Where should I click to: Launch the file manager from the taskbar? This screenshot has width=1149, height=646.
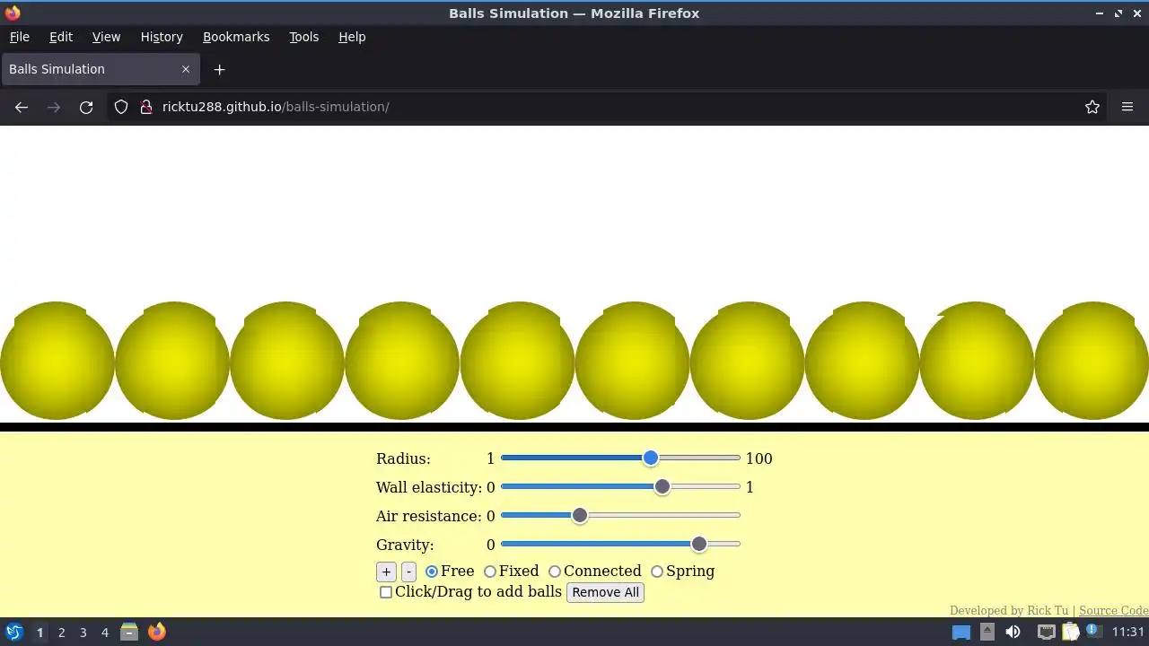pyautogui.click(x=129, y=632)
